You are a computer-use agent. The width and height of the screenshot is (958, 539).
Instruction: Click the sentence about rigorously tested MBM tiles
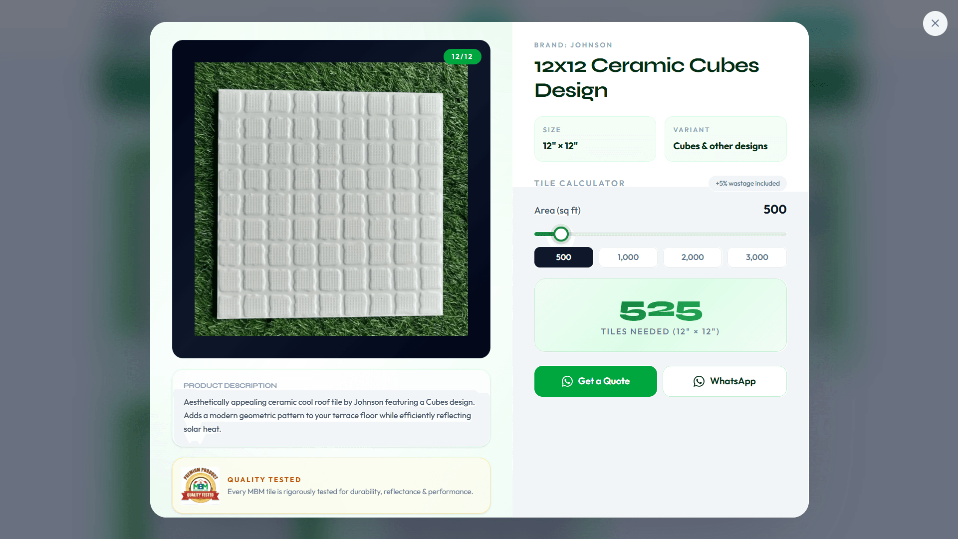click(x=350, y=492)
